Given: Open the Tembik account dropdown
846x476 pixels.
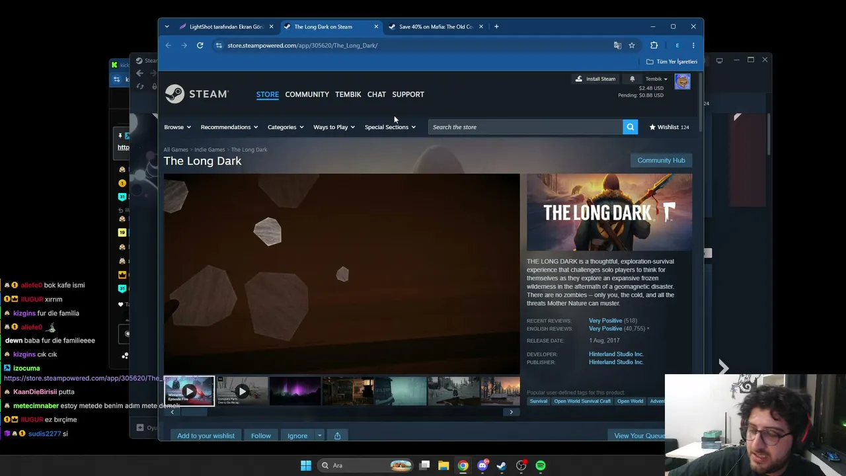Looking at the screenshot, I should coord(656,79).
